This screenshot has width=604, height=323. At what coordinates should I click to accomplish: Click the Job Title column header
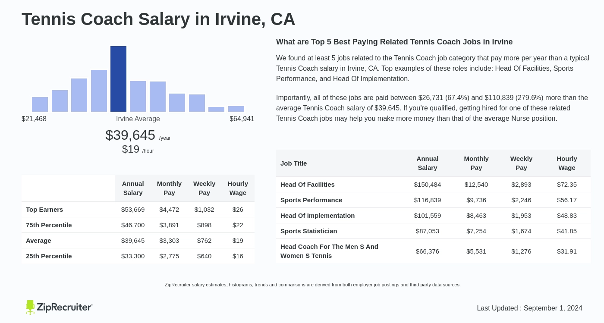pos(294,163)
